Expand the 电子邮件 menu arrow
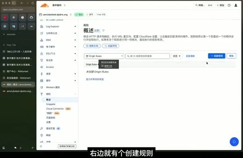 pyautogui.click(x=75, y=47)
